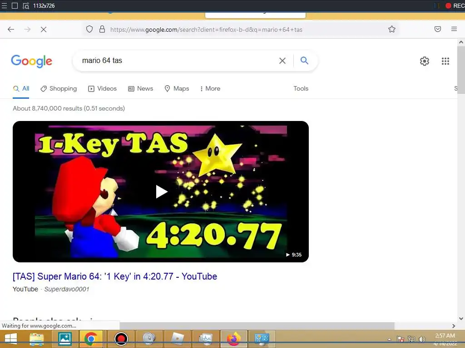Open the Roblox taskbar icon
465x348 pixels.
[x=178, y=339]
